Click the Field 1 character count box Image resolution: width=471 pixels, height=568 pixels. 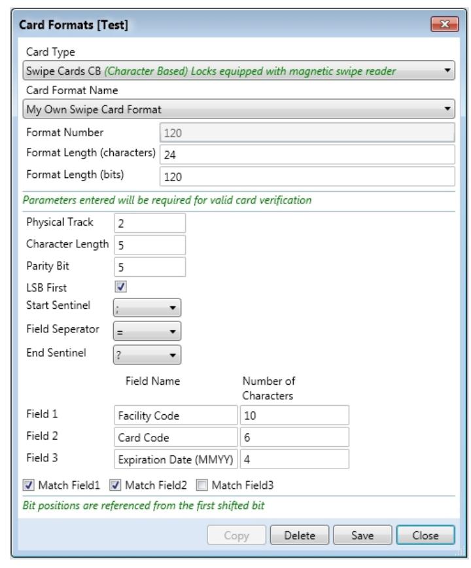point(294,415)
